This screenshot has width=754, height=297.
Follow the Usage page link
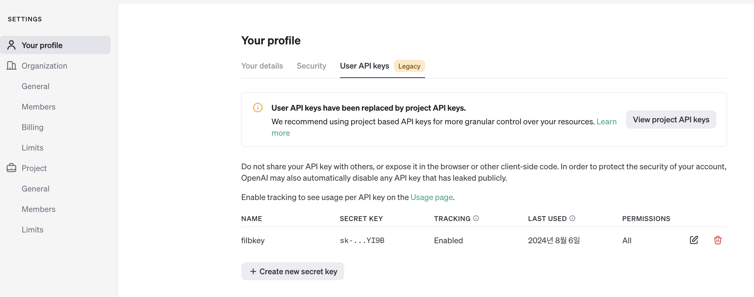[431, 197]
